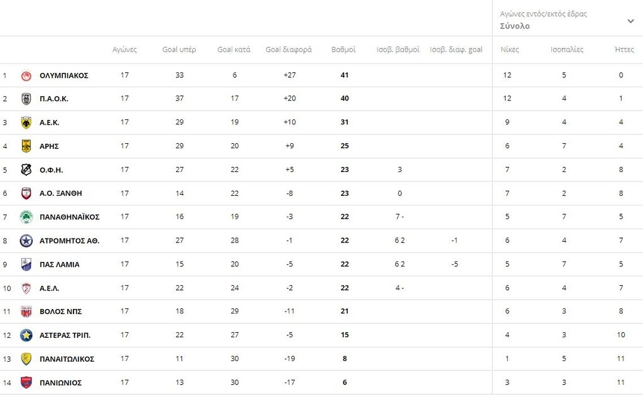Click the Panathinaikos green shamrock crest
This screenshot has width=643, height=395.
[x=26, y=217]
